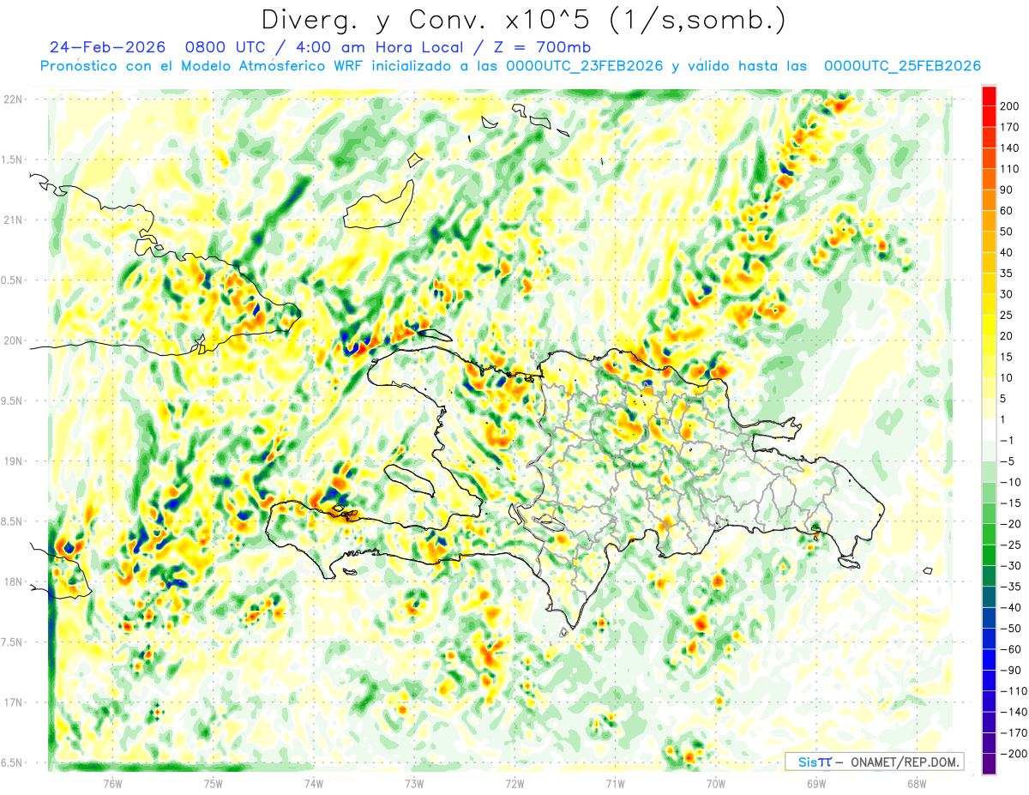Click the valid-until time '0000UTC_25FEB2026'
This screenshot has height=795, width=1029.
coord(902,66)
